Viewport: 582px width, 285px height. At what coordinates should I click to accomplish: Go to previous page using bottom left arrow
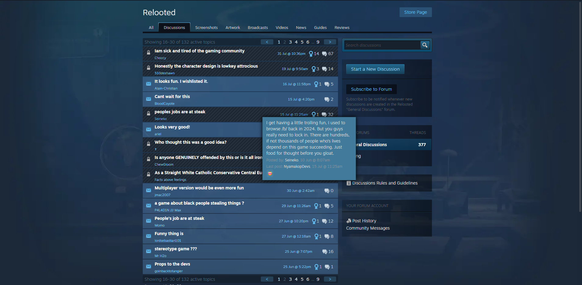click(x=267, y=279)
